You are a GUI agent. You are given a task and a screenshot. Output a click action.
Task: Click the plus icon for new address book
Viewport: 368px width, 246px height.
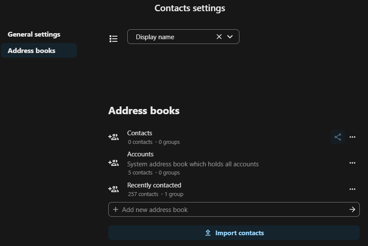[x=116, y=210]
